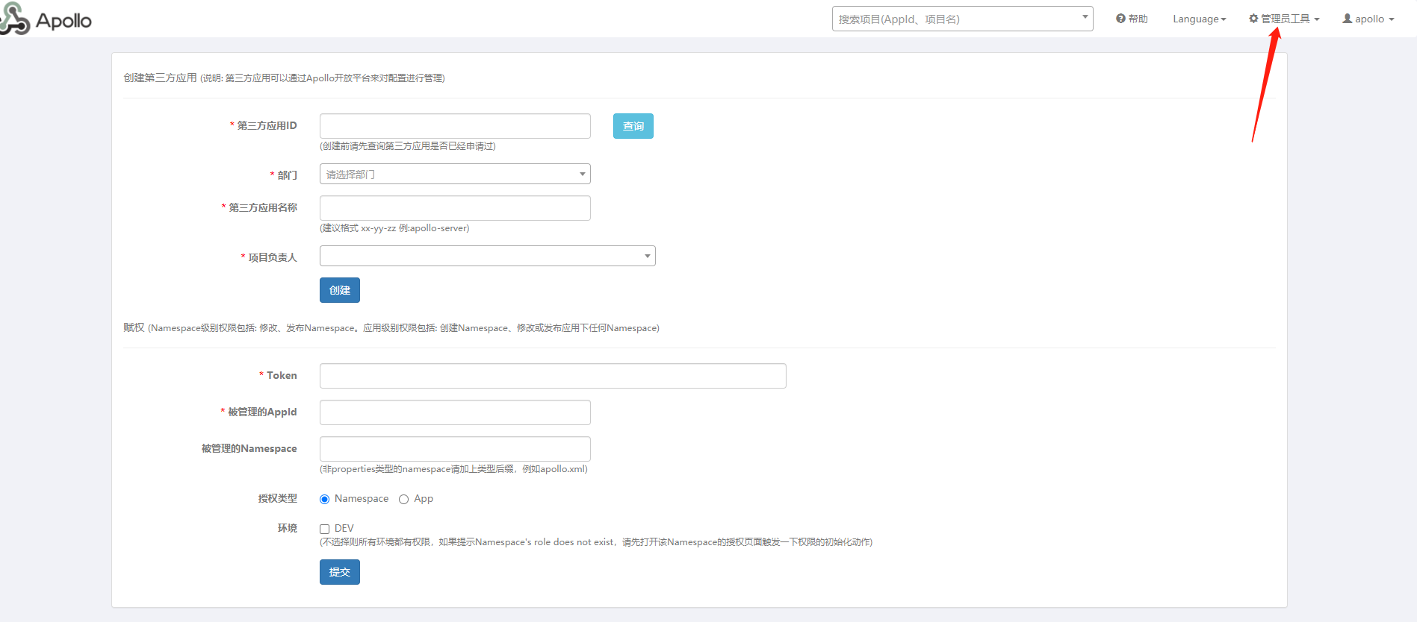Click the user icon beside apollo
Screen dimensions: 1417x622
(x=1348, y=19)
